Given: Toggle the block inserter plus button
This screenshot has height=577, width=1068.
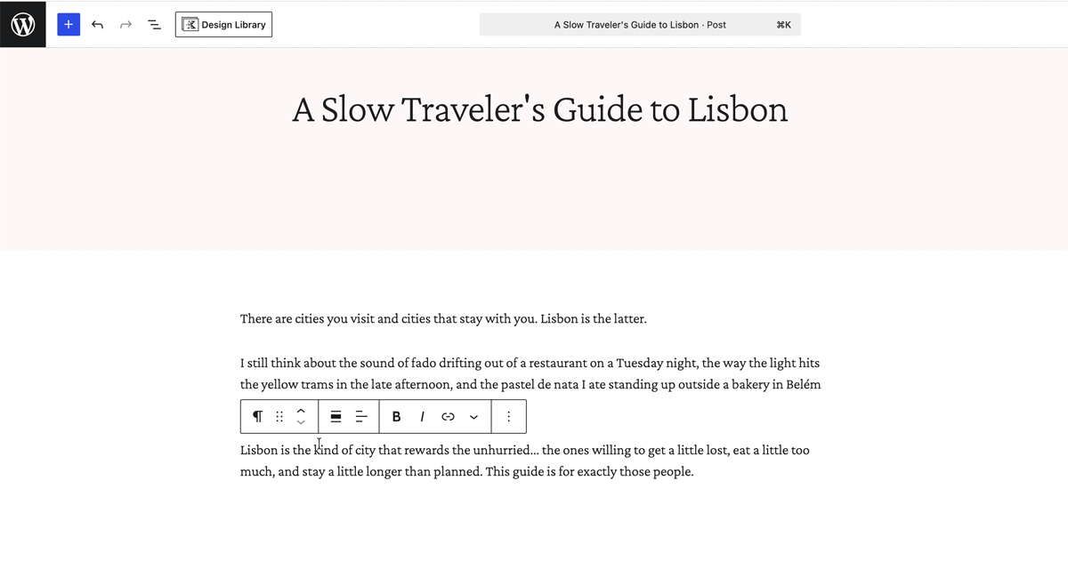Looking at the screenshot, I should click(x=69, y=24).
